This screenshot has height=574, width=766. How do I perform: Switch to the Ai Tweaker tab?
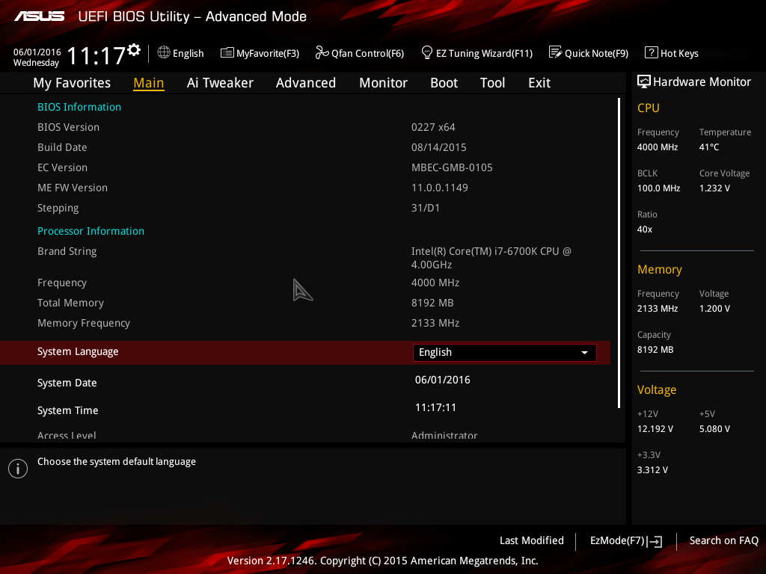220,83
